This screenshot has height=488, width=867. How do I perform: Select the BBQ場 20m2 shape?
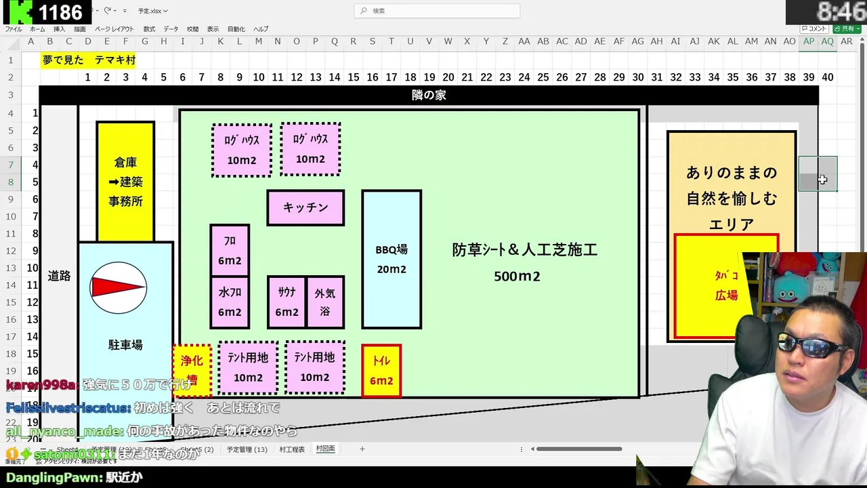point(392,259)
